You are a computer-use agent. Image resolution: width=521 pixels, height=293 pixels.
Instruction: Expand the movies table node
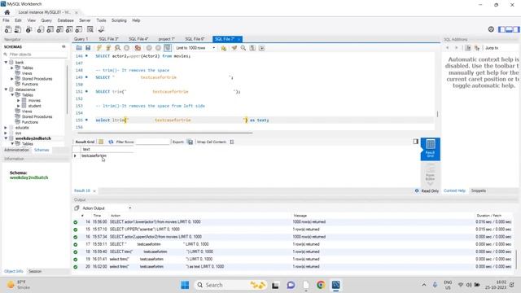pos(19,100)
